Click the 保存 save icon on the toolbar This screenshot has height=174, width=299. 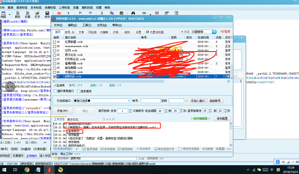pos(47,13)
